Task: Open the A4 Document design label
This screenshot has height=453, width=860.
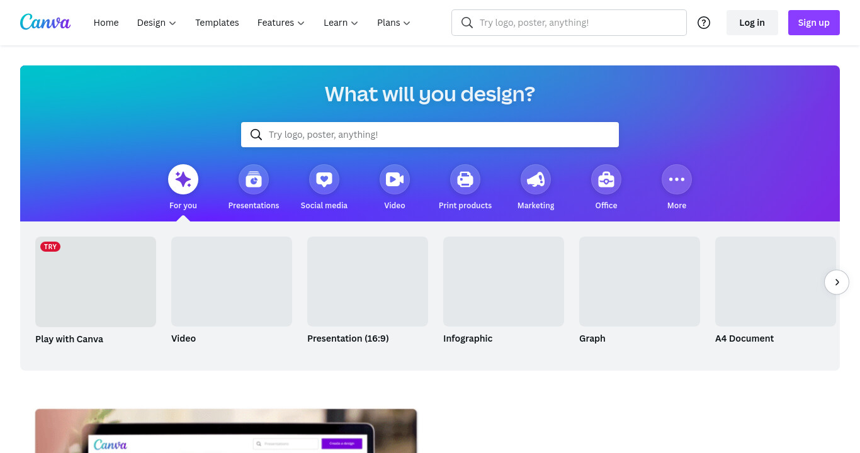Action: pyautogui.click(x=744, y=338)
